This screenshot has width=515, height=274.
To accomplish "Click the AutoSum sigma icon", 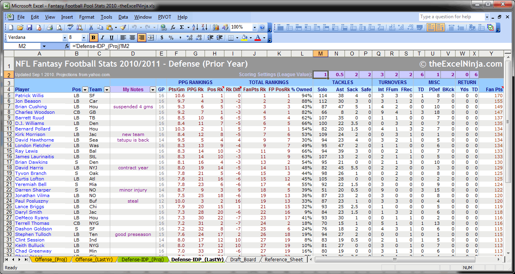I will (182, 27).
